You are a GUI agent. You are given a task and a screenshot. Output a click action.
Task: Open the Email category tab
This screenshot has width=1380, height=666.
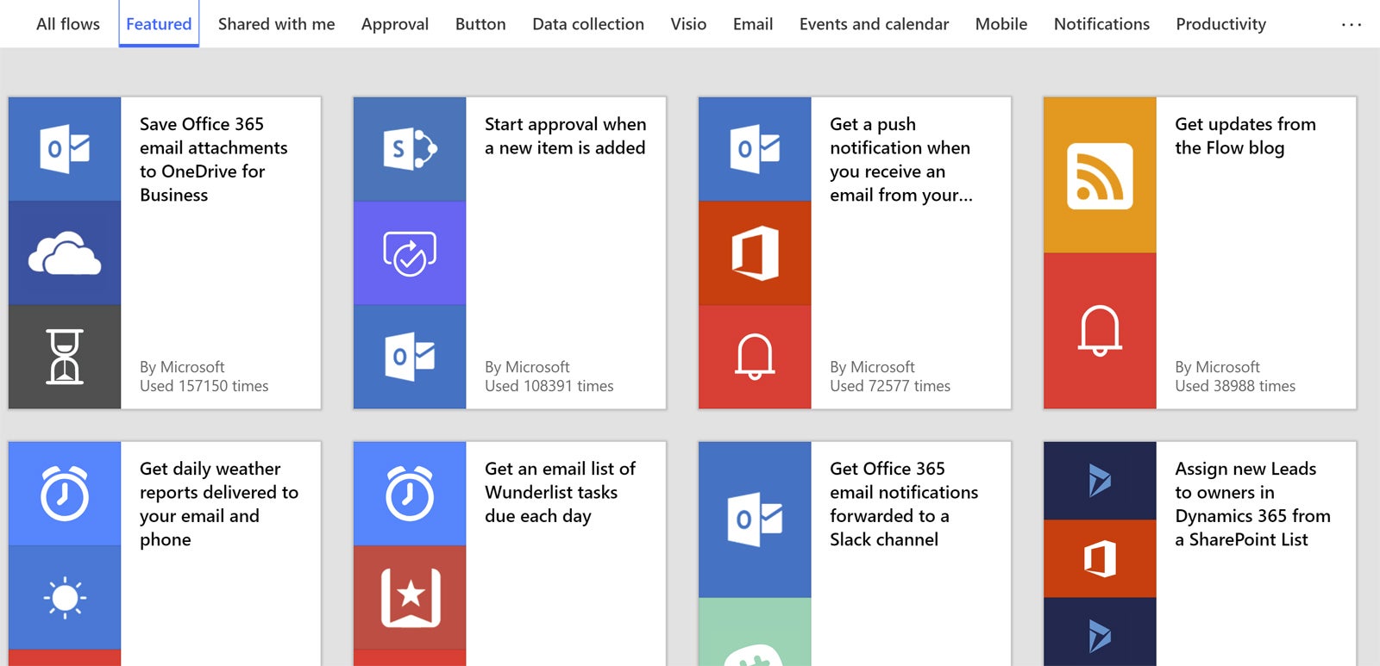[753, 24]
